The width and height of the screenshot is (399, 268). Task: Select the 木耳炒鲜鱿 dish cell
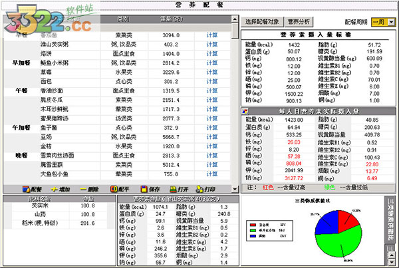tap(70, 109)
